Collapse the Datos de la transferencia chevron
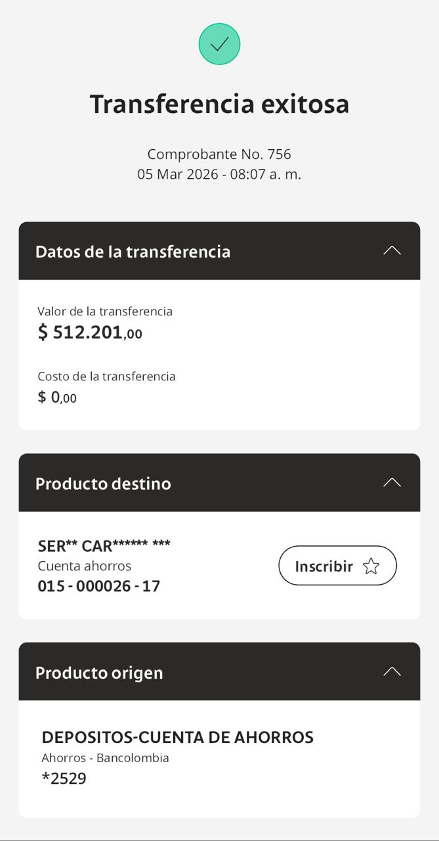 [392, 250]
